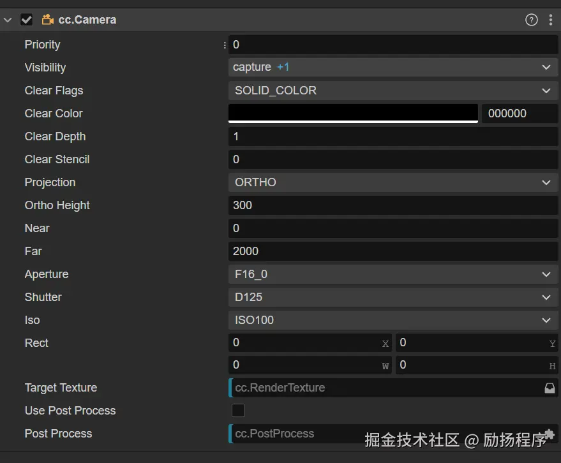Screen dimensions: 561x463
Task: Click the Rect H input field
Action: pos(471,365)
